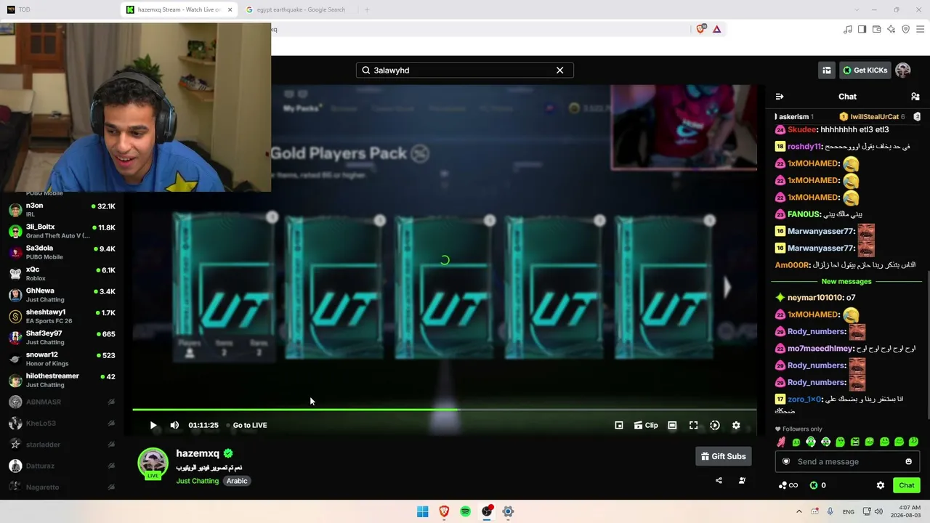Open the video player settings gear

[x=736, y=425]
